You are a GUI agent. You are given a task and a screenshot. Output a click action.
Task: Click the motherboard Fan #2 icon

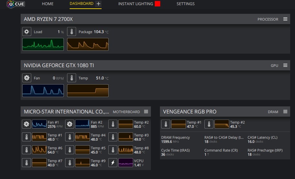(69, 124)
